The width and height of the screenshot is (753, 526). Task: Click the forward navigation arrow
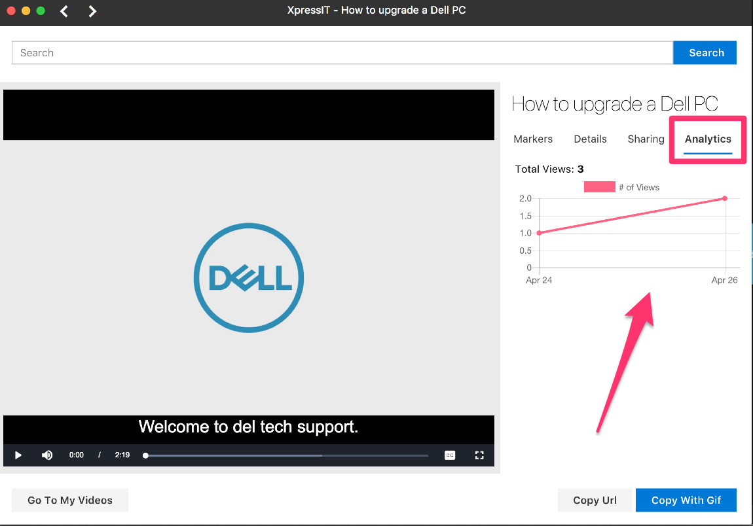92,11
